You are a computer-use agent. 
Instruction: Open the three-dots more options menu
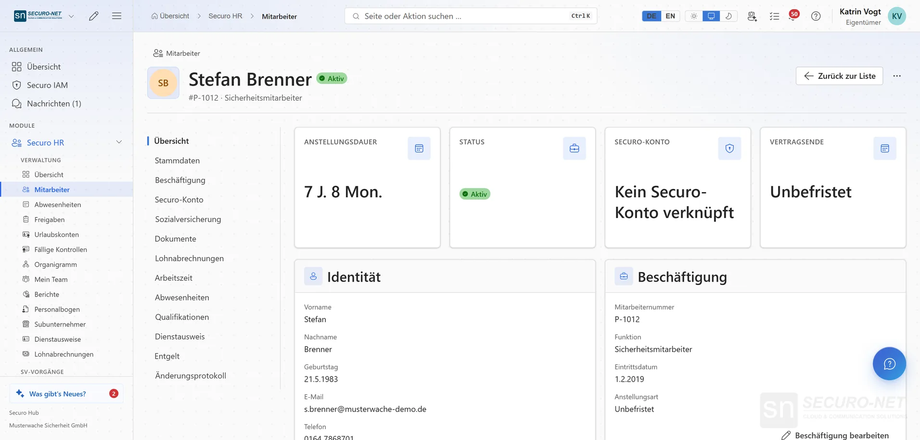897,76
